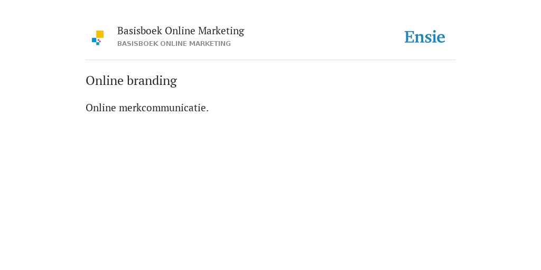Click the letter E of Ensie
Viewport: 541px width, 270px height.
click(x=409, y=37)
